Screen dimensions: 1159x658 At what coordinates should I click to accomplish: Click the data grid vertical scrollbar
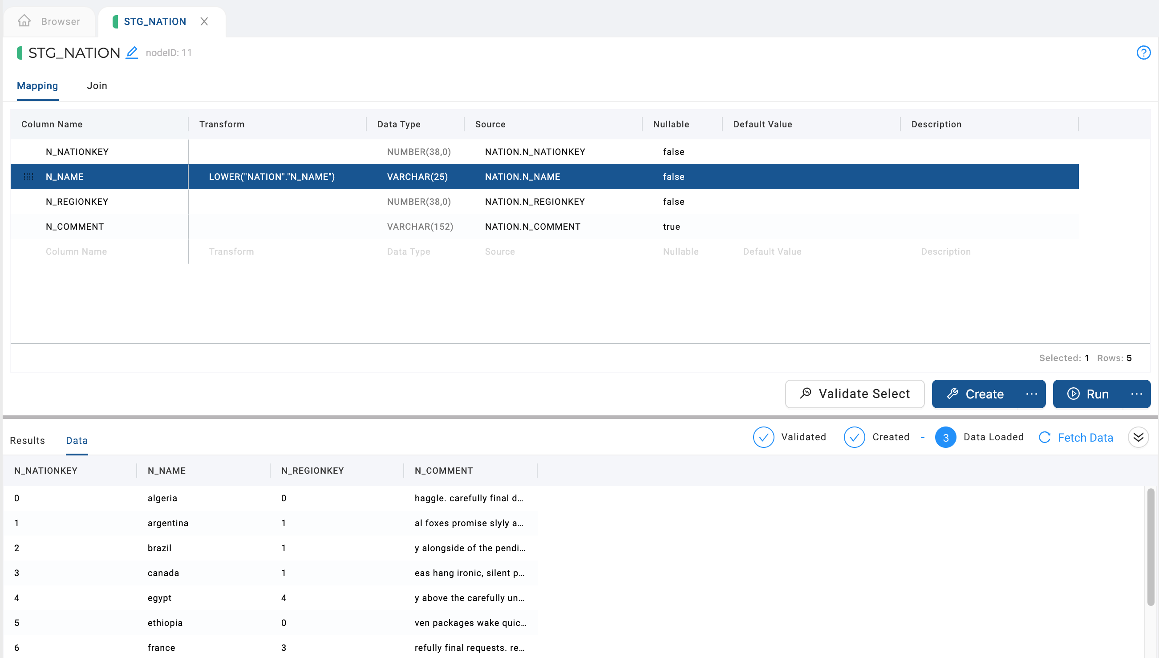tap(1150, 547)
